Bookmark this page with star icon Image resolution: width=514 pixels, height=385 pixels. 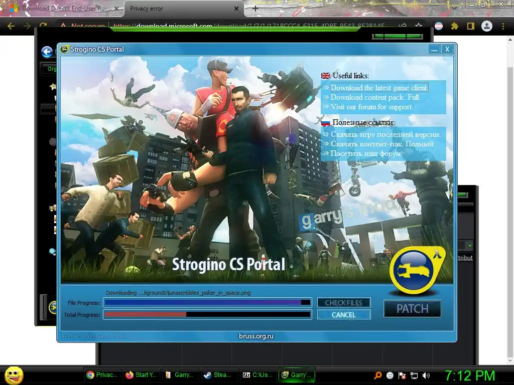[x=419, y=26]
